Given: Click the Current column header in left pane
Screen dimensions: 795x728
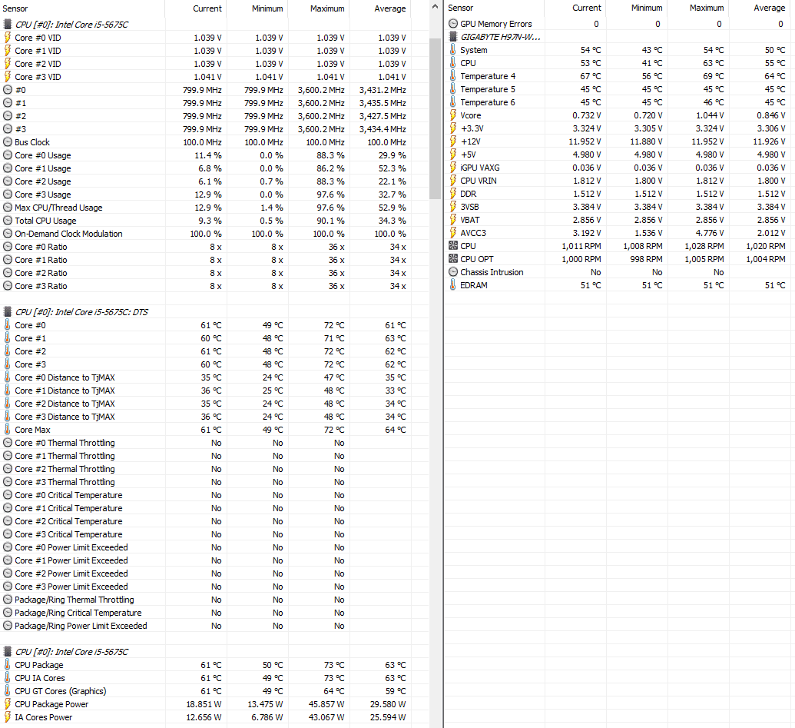Looking at the screenshot, I should (196, 8).
